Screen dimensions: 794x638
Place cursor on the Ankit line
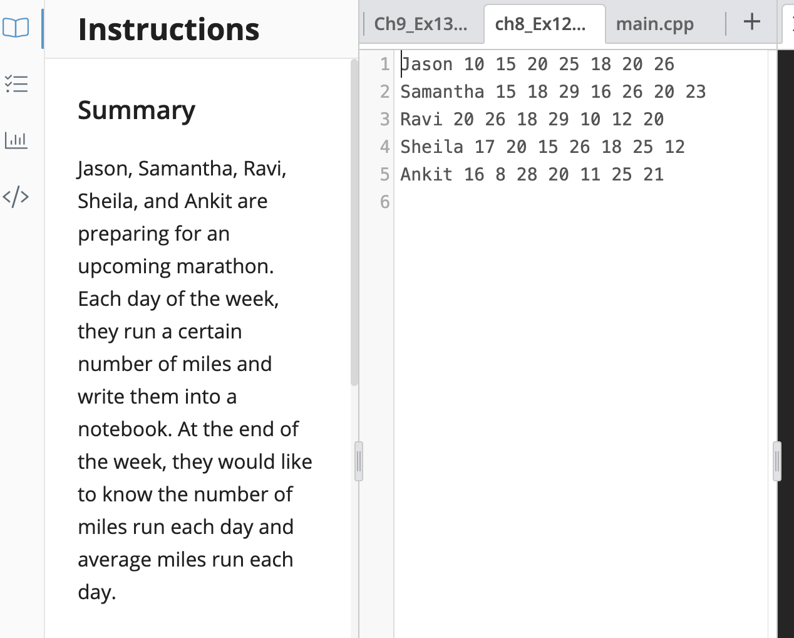pos(427,174)
